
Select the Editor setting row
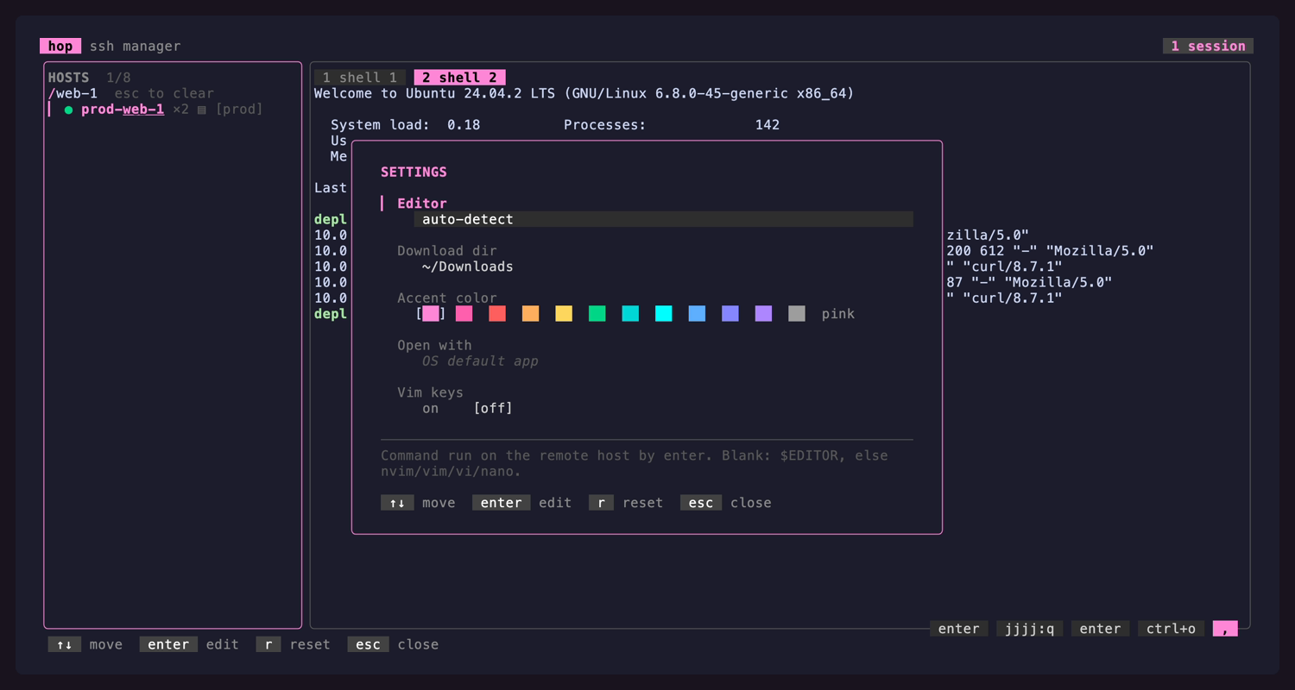pyautogui.click(x=422, y=204)
